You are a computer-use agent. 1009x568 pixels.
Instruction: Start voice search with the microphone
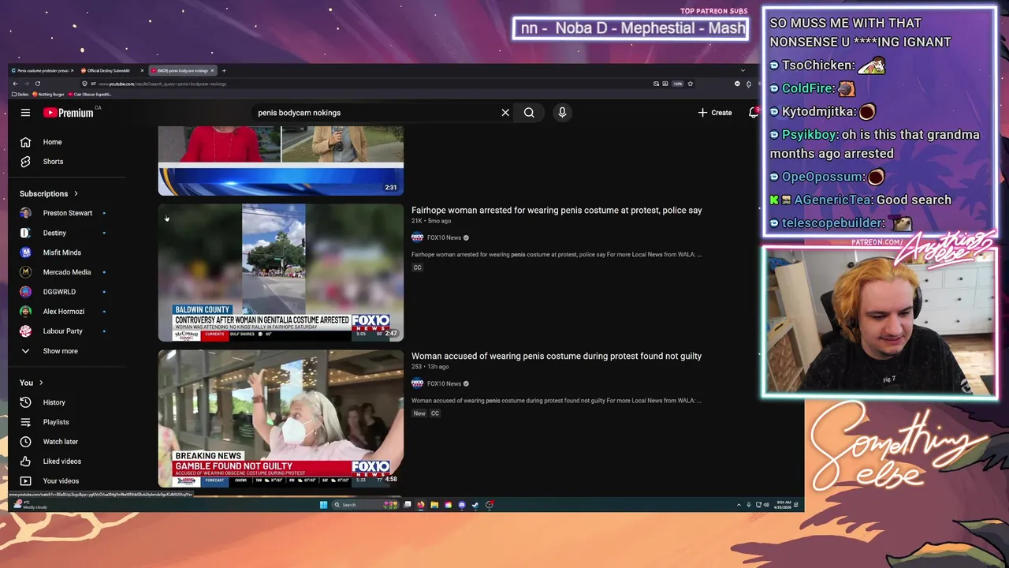(x=562, y=113)
